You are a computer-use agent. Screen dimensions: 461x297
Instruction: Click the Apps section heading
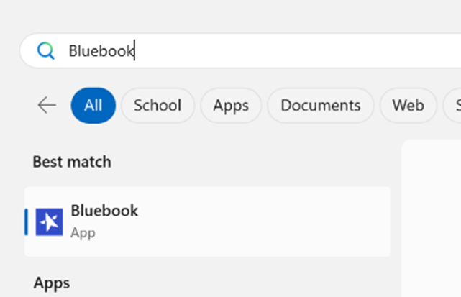[x=52, y=283]
